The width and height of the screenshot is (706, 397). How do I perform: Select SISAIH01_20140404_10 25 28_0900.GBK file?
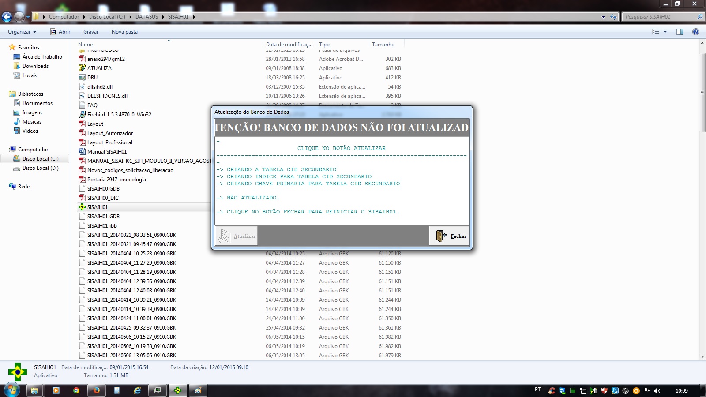point(131,253)
